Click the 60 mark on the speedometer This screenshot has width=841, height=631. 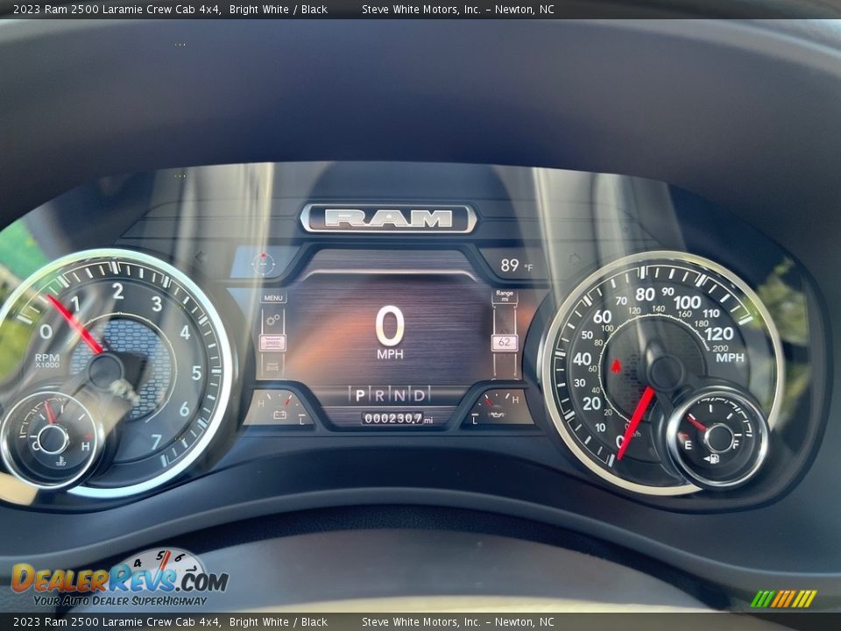602,316
